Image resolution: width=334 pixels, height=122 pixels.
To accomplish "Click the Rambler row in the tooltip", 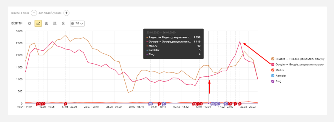I will pos(173,50).
